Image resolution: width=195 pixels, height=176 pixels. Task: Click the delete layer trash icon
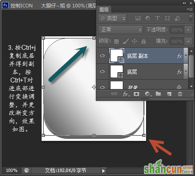(180, 94)
